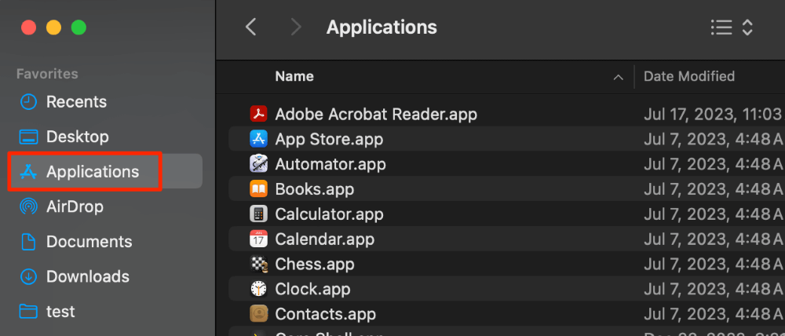Select Adobe Acrobat Reader.app file name

tap(376, 114)
